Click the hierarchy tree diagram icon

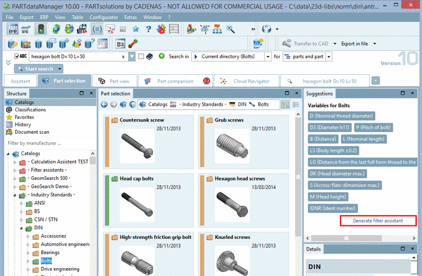point(217,29)
